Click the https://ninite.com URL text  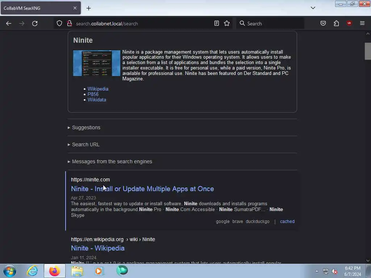[x=90, y=180]
